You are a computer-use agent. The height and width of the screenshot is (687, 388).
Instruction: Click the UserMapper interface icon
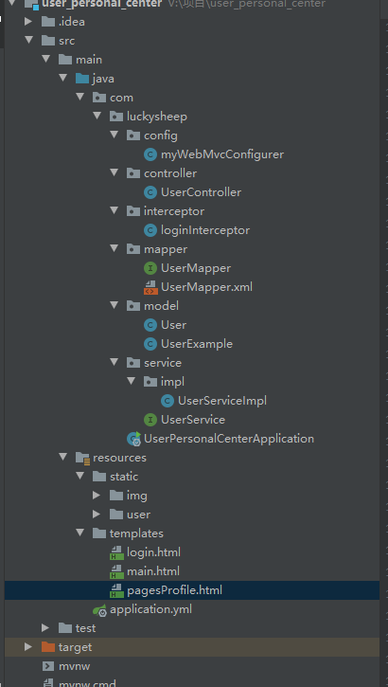pos(150,268)
